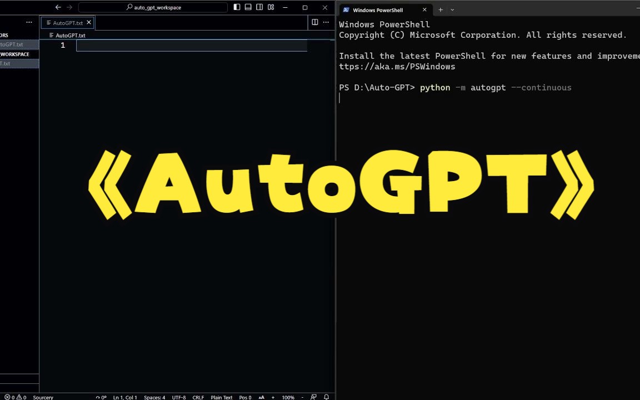Click the split editor icon

(315, 22)
